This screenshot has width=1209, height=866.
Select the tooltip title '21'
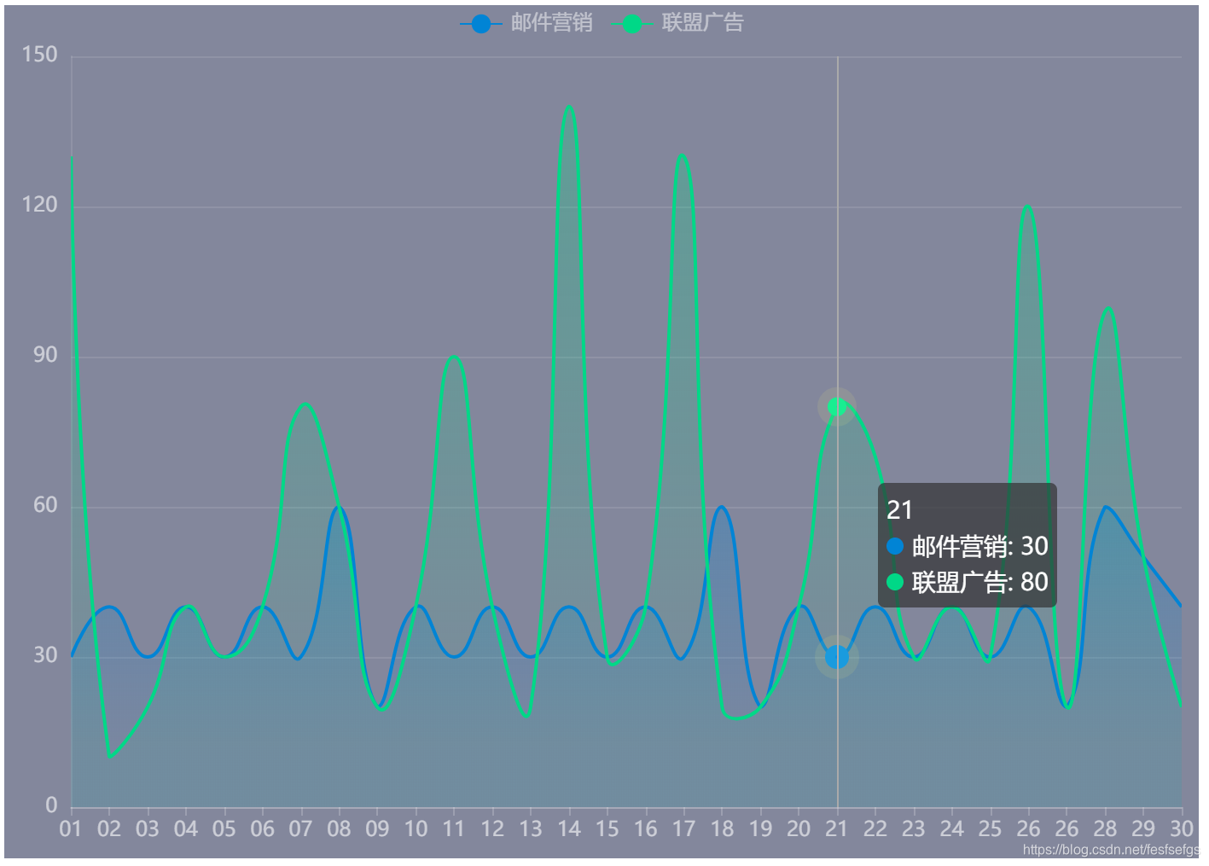[x=899, y=510]
